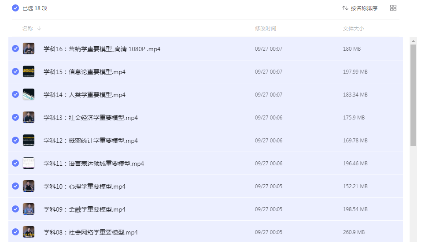Click thumbnail icon of 学科14 人类学 video
The width and height of the screenshot is (425, 242).
(x=29, y=94)
